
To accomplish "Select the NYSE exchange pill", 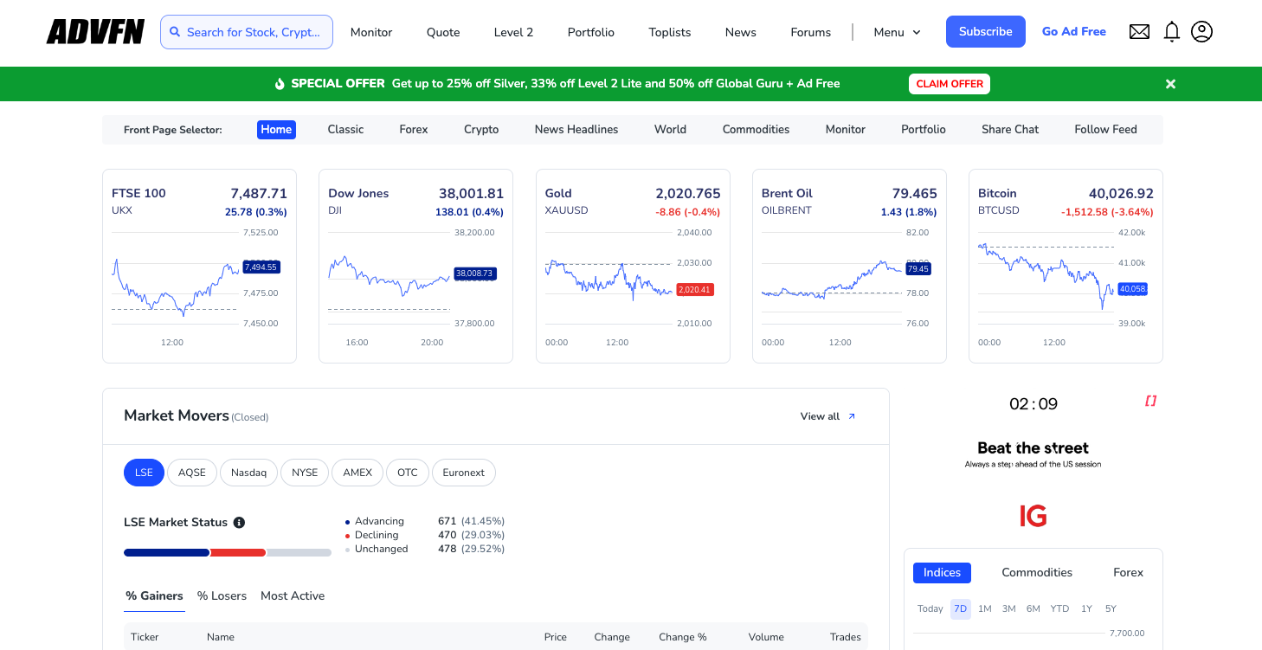I will tap(305, 473).
